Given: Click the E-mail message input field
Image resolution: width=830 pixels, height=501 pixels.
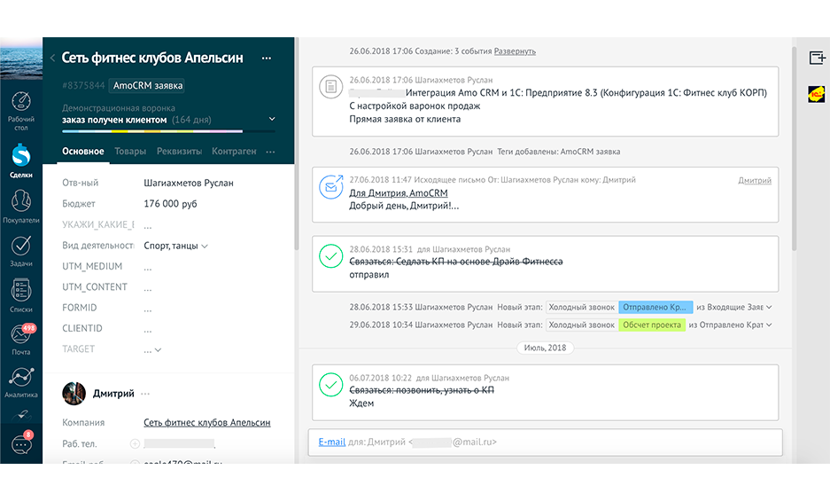Looking at the screenshot, I should point(546,442).
